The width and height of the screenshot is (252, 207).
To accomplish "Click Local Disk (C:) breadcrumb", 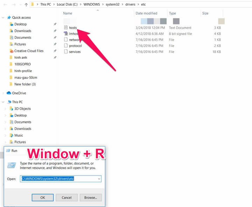I will [67, 5].
